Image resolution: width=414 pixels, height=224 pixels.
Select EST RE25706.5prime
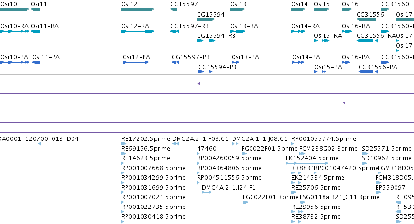coord(316,188)
